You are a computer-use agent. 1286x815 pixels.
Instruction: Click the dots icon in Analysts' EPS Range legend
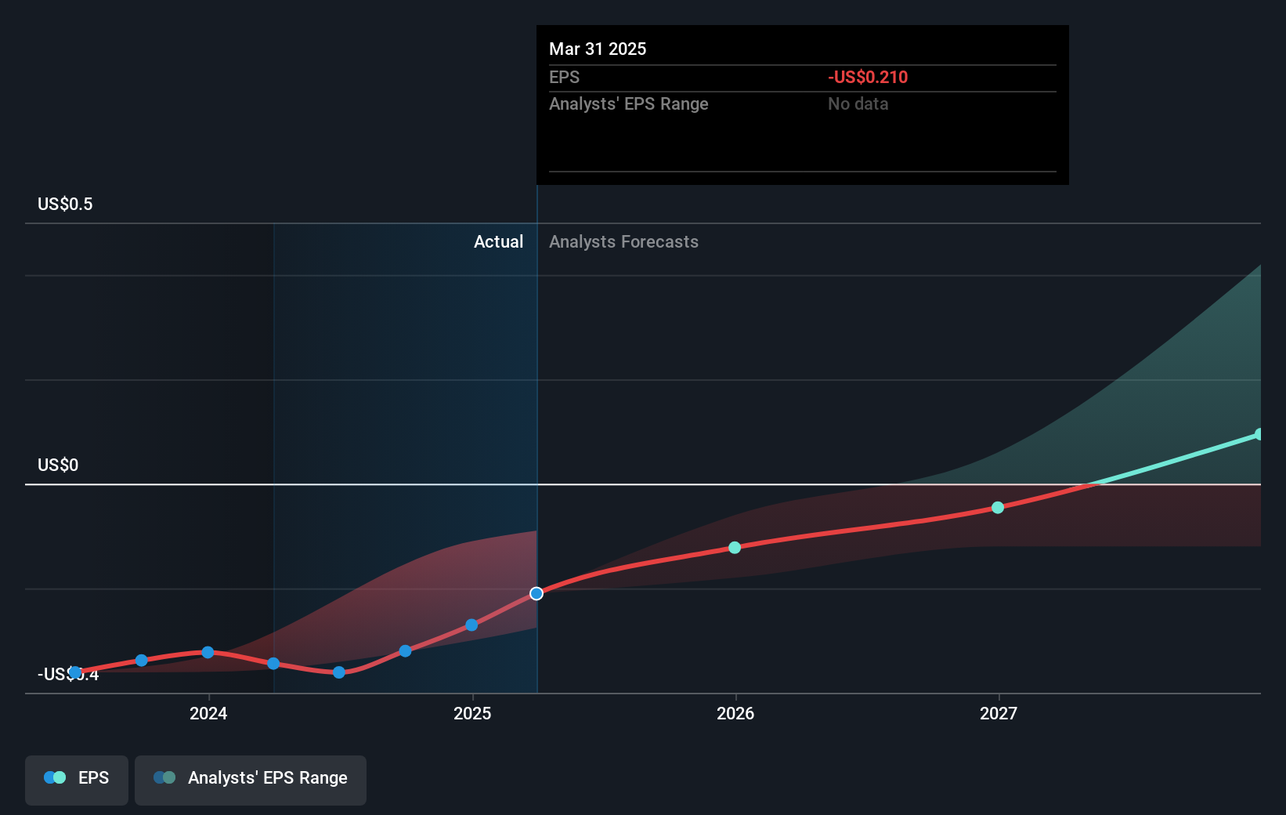(x=164, y=777)
